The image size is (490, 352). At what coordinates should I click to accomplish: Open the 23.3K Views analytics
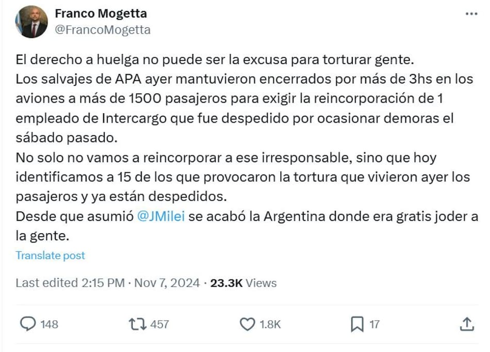[x=243, y=283]
